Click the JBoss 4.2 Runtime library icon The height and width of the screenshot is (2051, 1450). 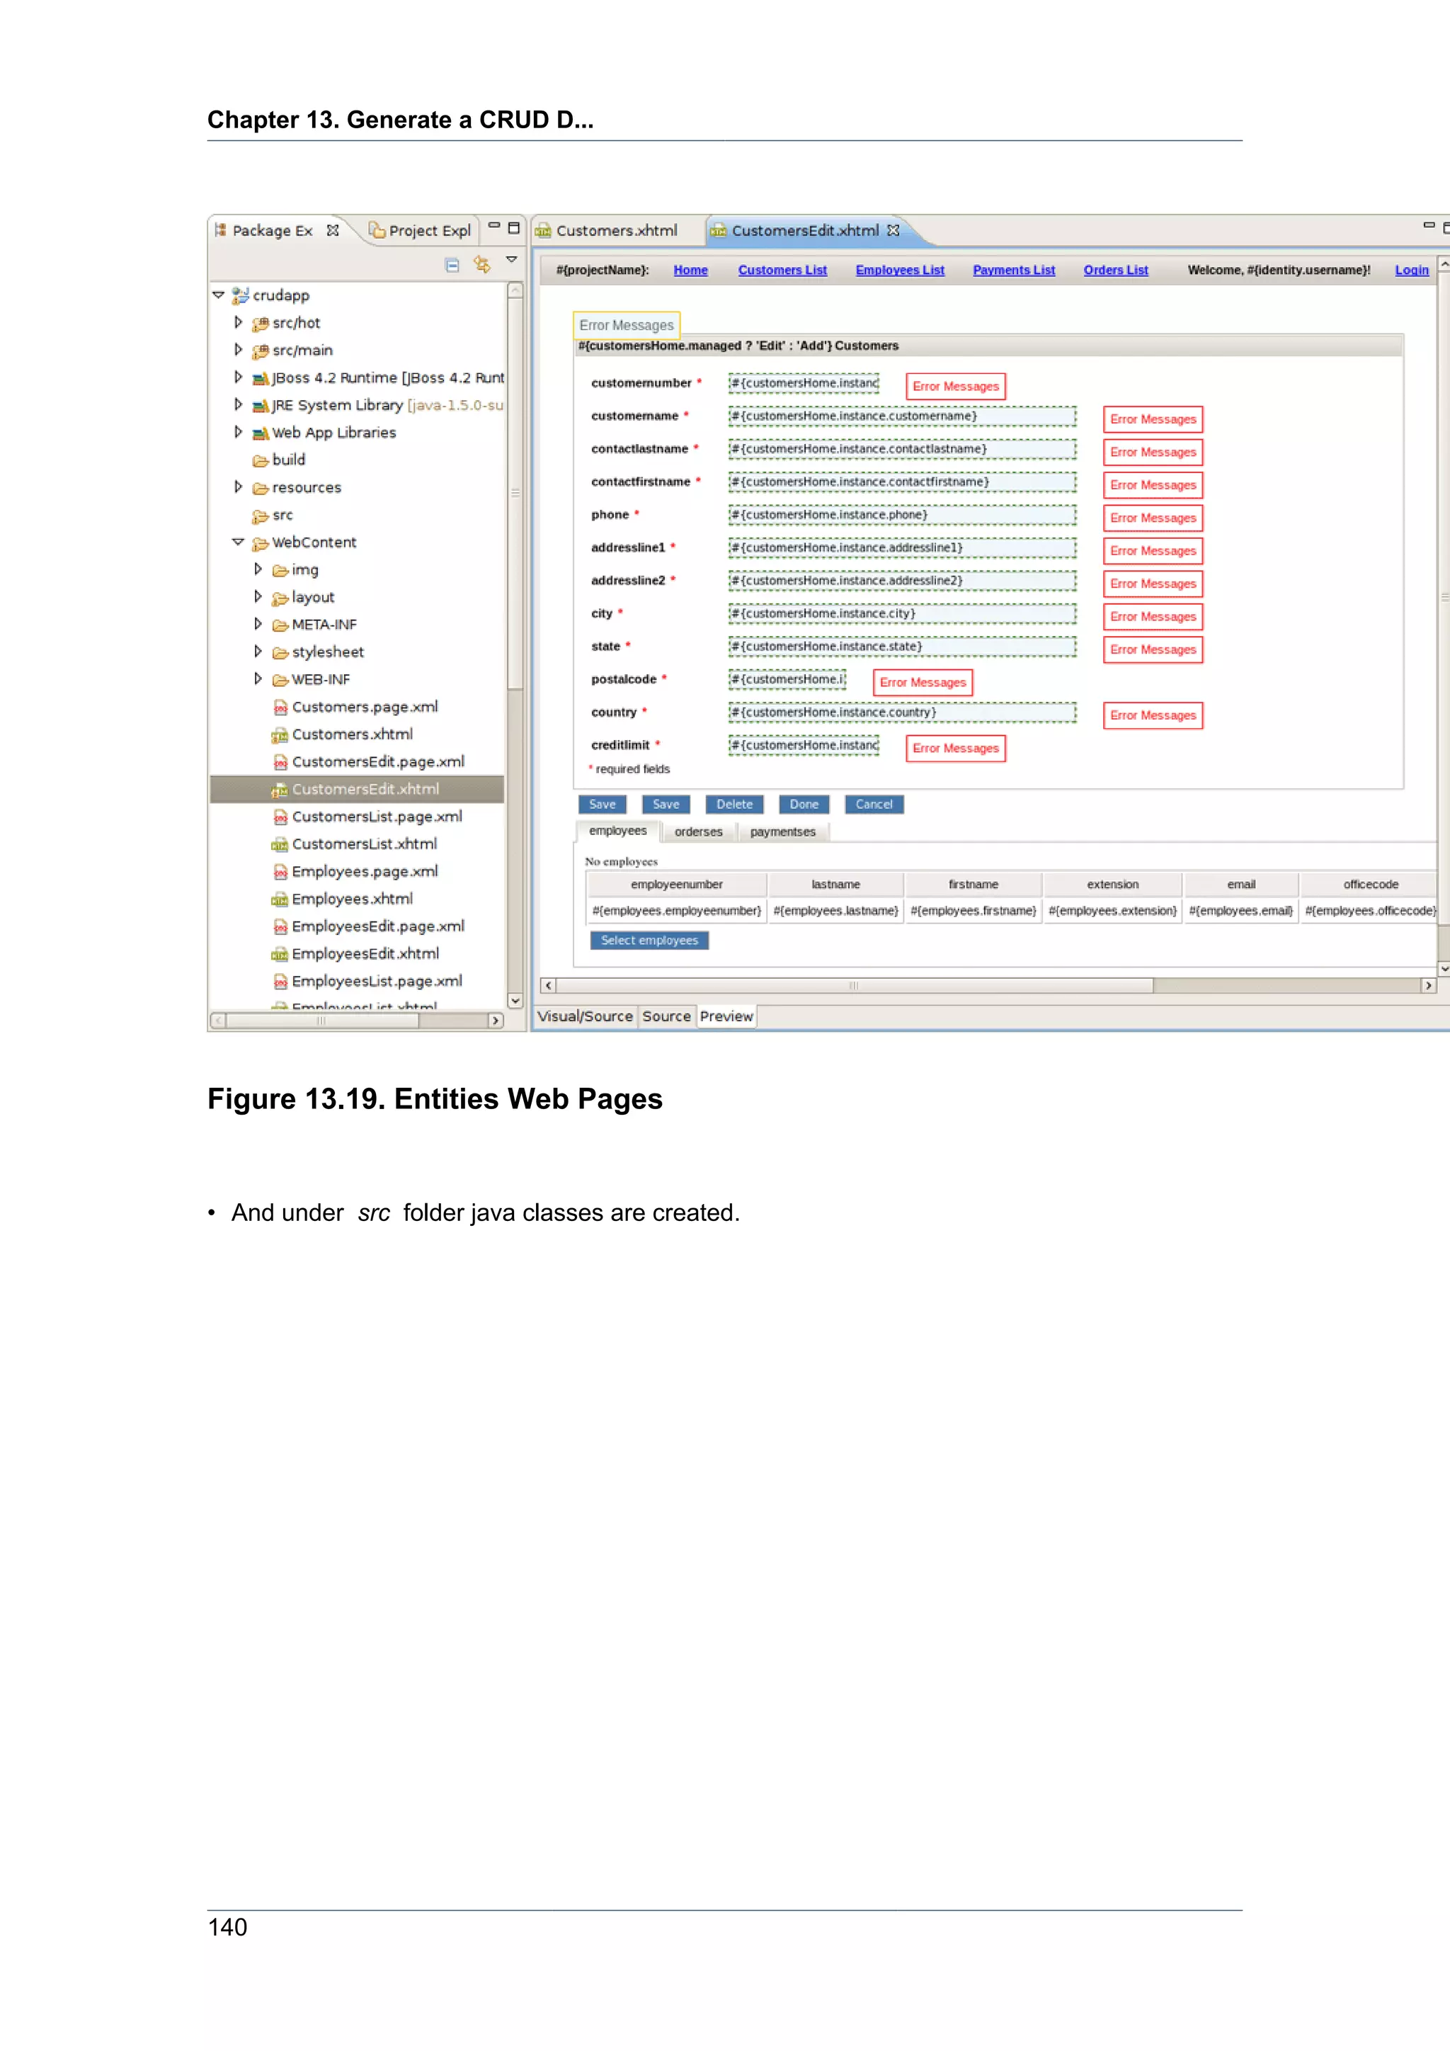tap(260, 379)
